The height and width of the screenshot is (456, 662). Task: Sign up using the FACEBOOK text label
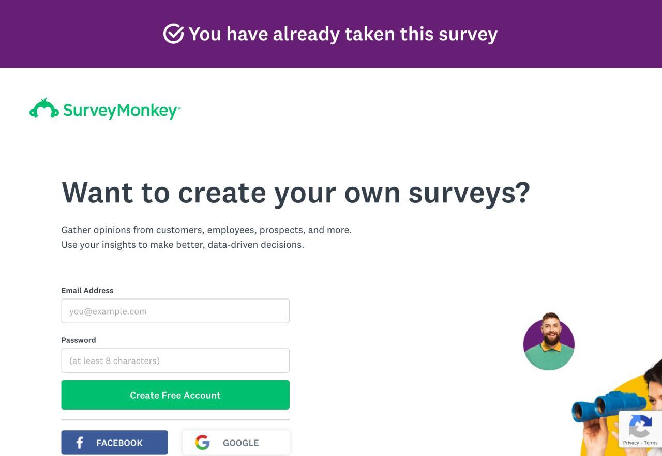(x=119, y=443)
